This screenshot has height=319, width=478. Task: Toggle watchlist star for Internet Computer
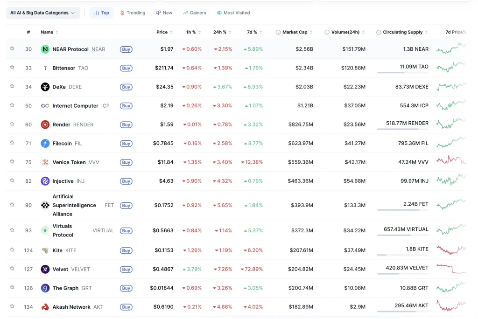(x=12, y=105)
